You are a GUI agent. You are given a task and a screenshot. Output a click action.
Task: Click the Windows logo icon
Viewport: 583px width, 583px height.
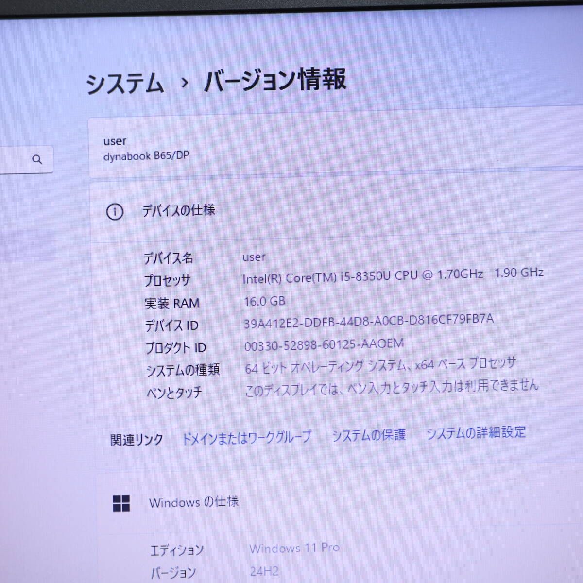pos(121,503)
